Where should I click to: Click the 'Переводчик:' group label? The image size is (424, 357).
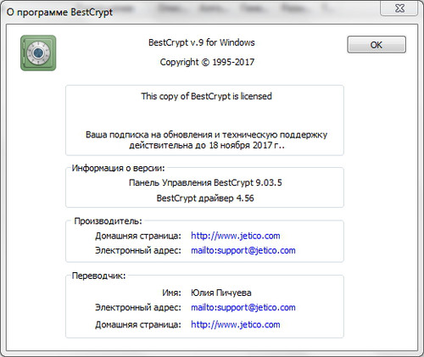[98, 276]
